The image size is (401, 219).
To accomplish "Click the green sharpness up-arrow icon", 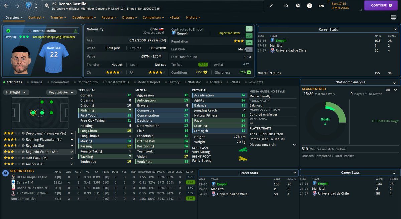I will coord(249,72).
